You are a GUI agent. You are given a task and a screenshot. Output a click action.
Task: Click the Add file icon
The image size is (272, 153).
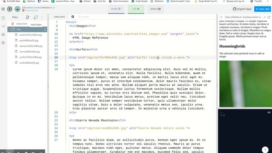(x=28, y=17)
